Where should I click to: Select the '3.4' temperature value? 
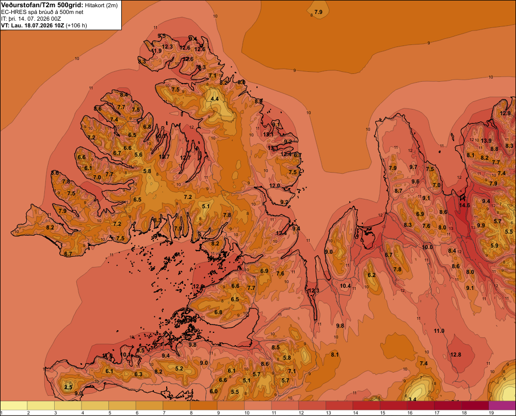click(x=412, y=399)
